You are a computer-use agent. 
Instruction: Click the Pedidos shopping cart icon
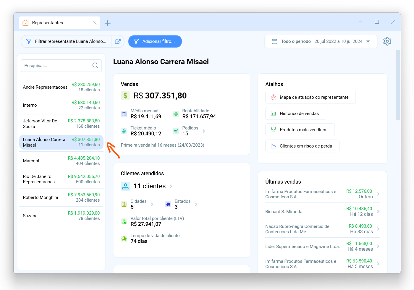(x=176, y=131)
